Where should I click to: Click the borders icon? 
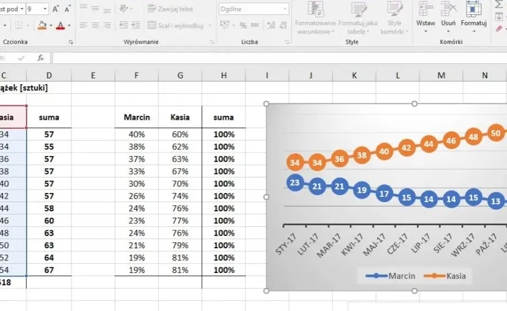(19, 25)
